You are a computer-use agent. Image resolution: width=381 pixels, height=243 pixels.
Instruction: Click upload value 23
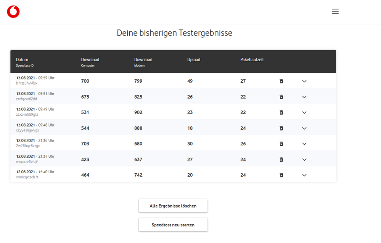pos(190,112)
